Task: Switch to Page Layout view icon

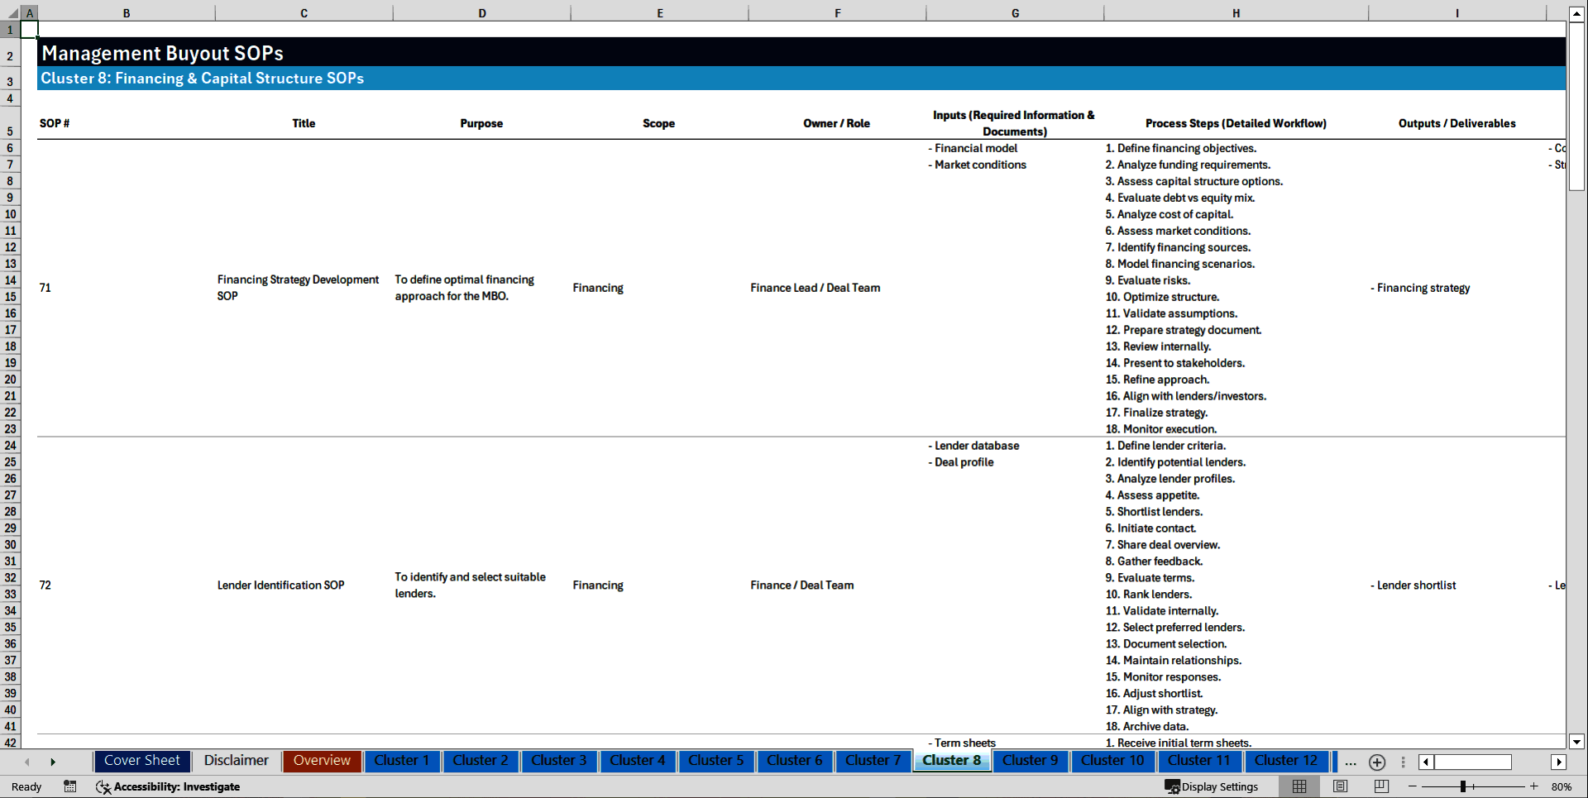Action: [1340, 786]
